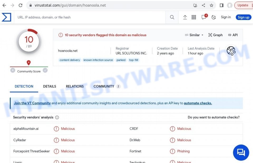Open notifications with red badge 4
This screenshot has height=163, width=253.
pos(204,17)
